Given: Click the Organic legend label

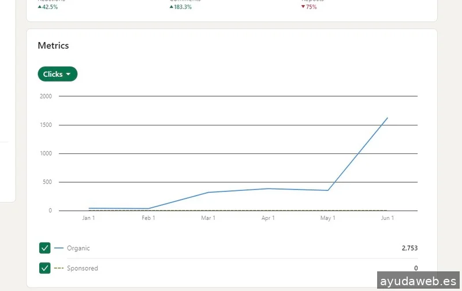Looking at the screenshot, I should (79, 248).
